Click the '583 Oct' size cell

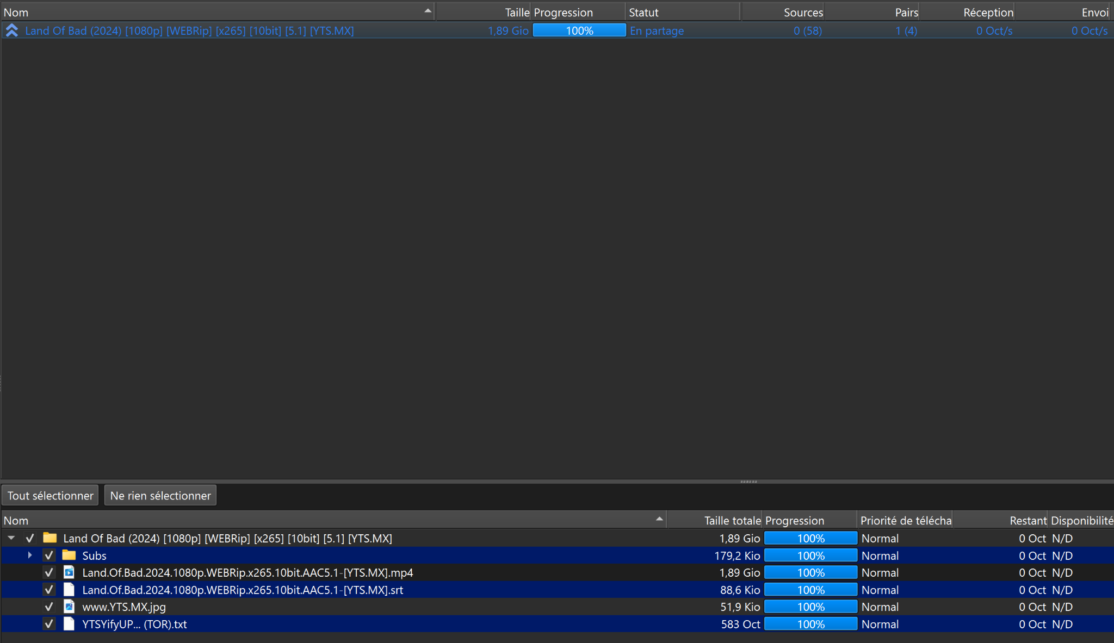pyautogui.click(x=740, y=624)
